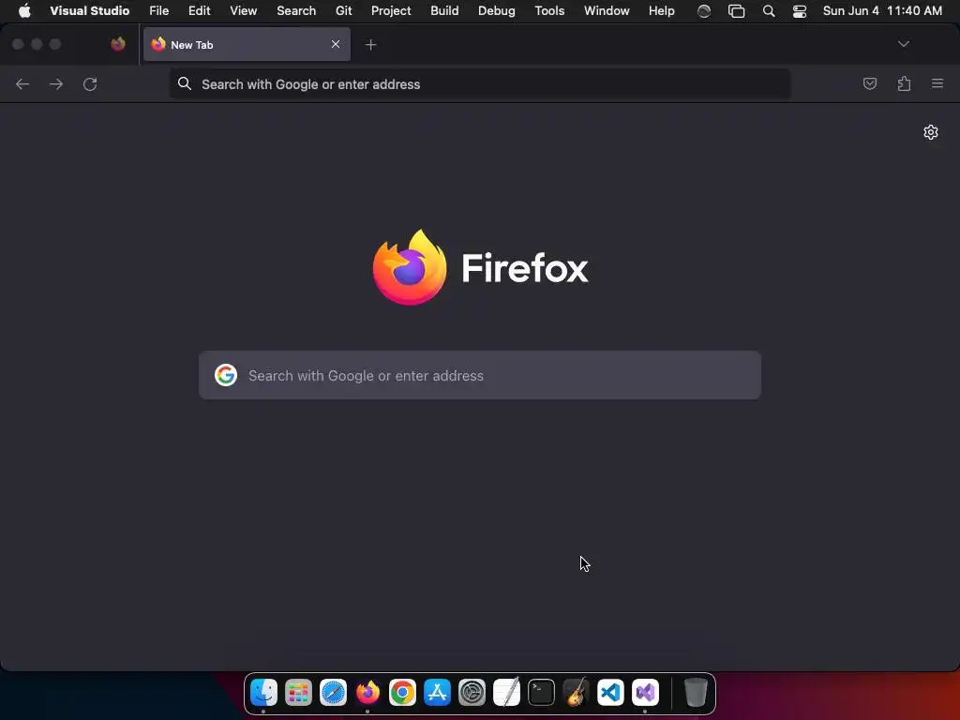This screenshot has height=720, width=960.
Task: Focus the center Google search box
Action: 480,375
